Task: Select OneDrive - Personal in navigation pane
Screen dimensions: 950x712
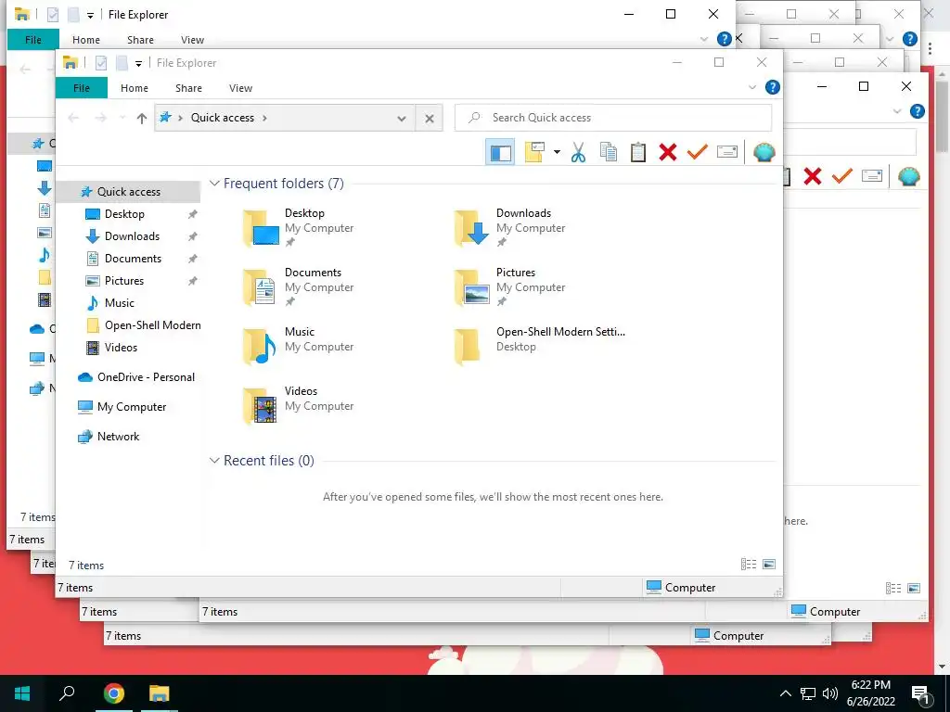Action: click(146, 377)
